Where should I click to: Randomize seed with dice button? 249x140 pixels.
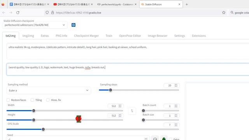pyautogui.click(x=155, y=138)
